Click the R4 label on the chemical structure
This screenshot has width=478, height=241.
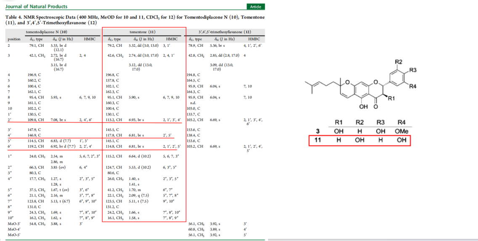(x=412, y=87)
